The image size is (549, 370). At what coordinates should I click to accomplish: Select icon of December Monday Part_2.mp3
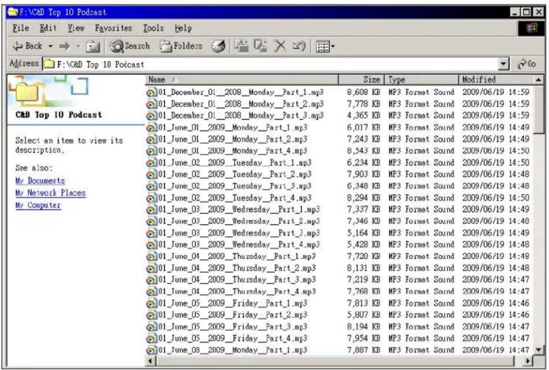pos(152,104)
